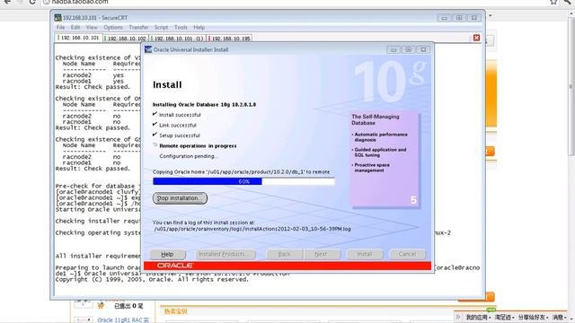Viewport: 575px width, 323px height.
Task: Click the Stop installation button
Action: 180,198
